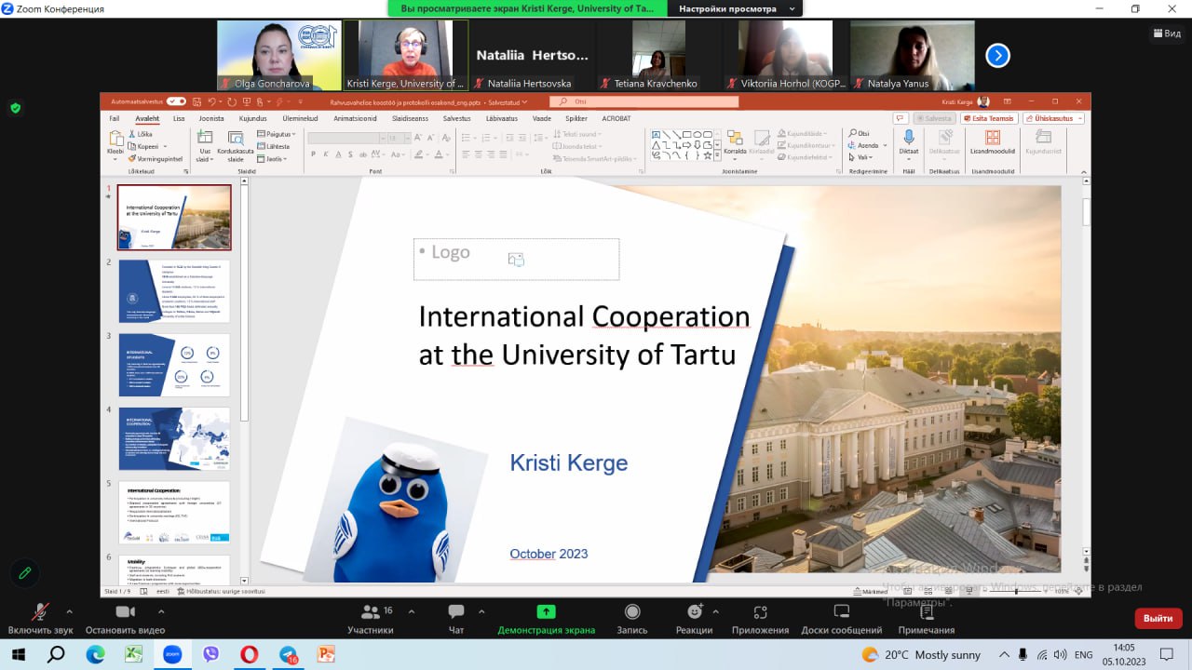Open Доски сообщений whiteboards
The height and width of the screenshot is (670, 1192).
(841, 618)
